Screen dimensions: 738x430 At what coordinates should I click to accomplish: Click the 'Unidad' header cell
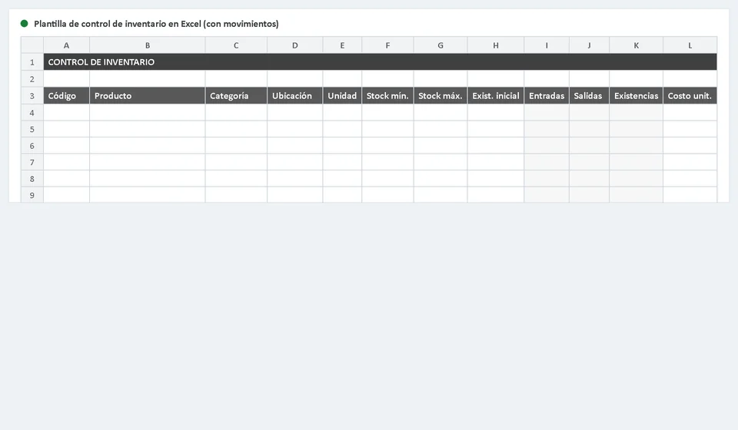click(342, 96)
